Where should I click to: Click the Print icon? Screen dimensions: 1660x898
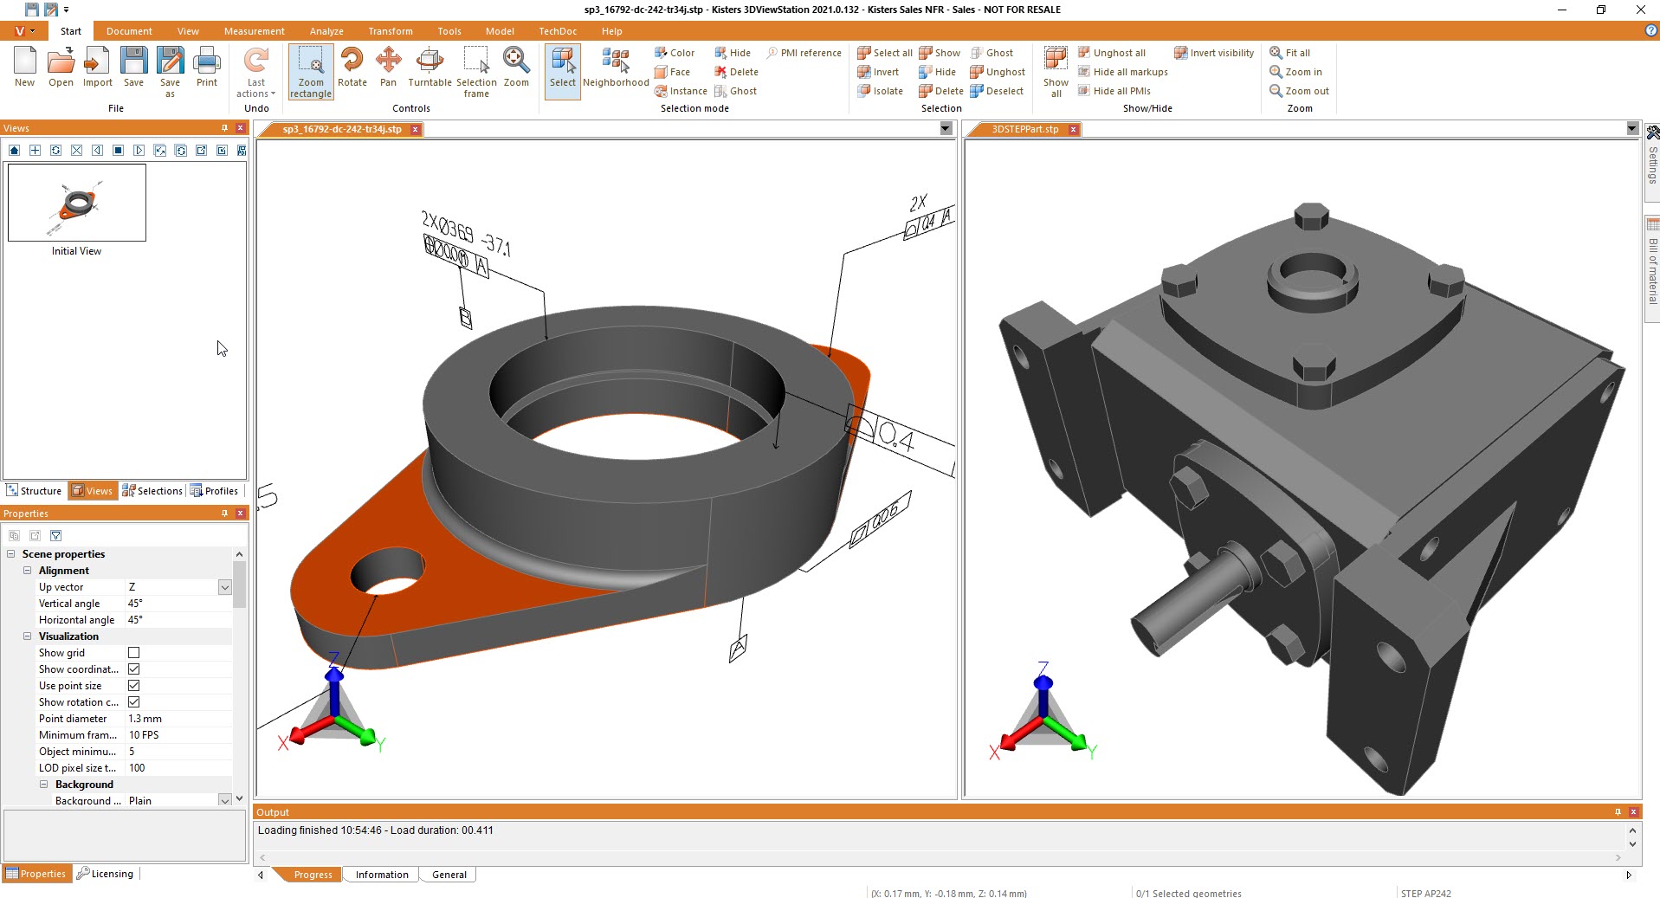coord(206,68)
